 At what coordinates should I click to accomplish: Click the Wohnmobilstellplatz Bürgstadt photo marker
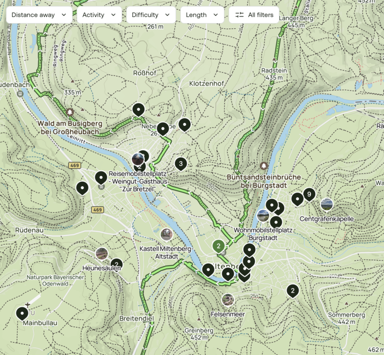coord(263,215)
